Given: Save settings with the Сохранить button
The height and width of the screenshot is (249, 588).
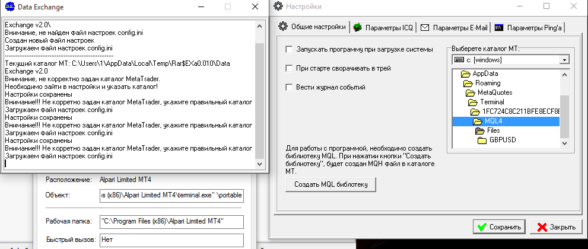Looking at the screenshot, I should 500,227.
